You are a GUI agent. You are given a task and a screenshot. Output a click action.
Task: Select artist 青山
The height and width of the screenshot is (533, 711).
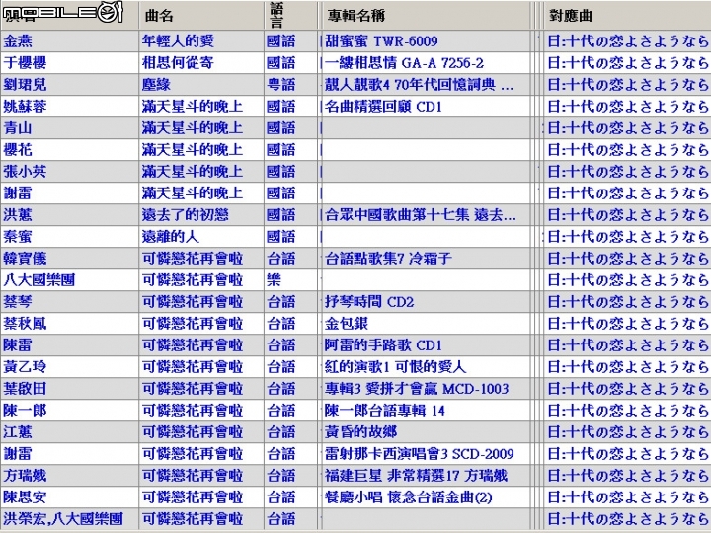[18, 128]
